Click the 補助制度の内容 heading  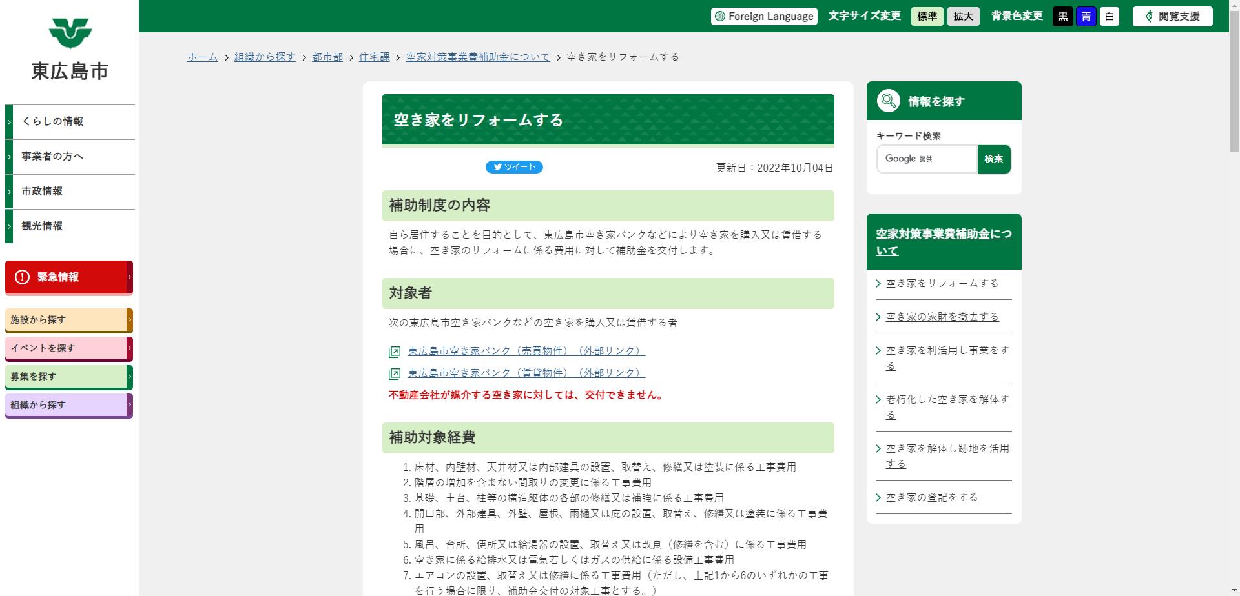pos(608,206)
